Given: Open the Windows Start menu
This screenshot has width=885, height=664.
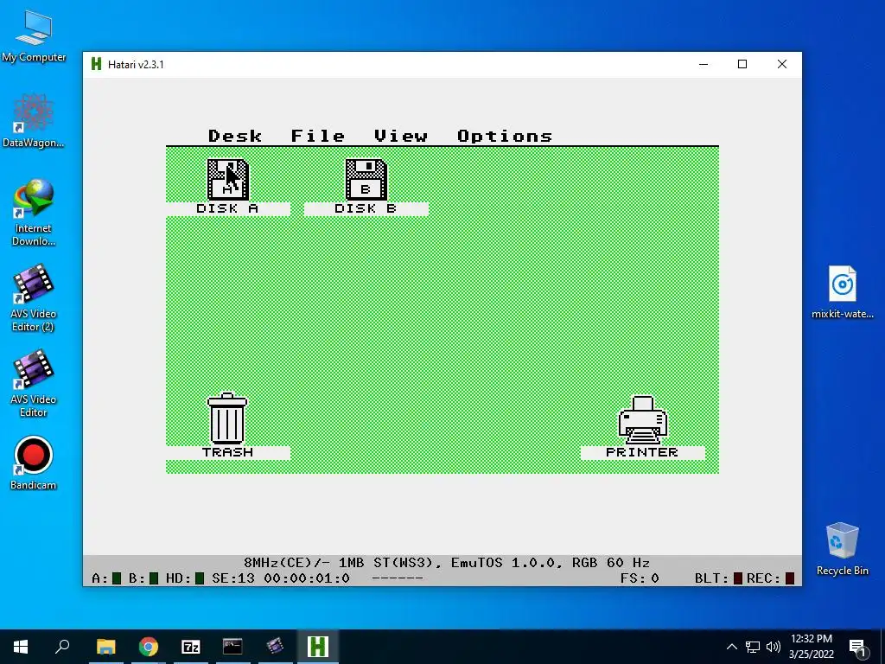Looking at the screenshot, I should pos(21,647).
